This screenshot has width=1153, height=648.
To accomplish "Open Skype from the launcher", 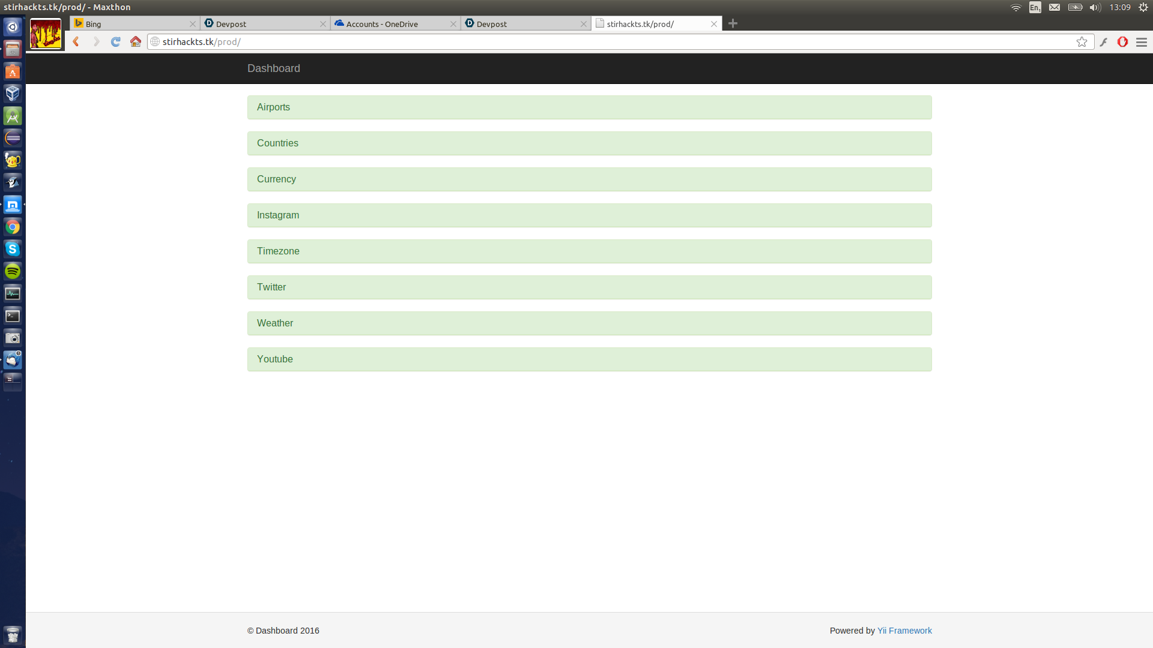I will pyautogui.click(x=13, y=249).
